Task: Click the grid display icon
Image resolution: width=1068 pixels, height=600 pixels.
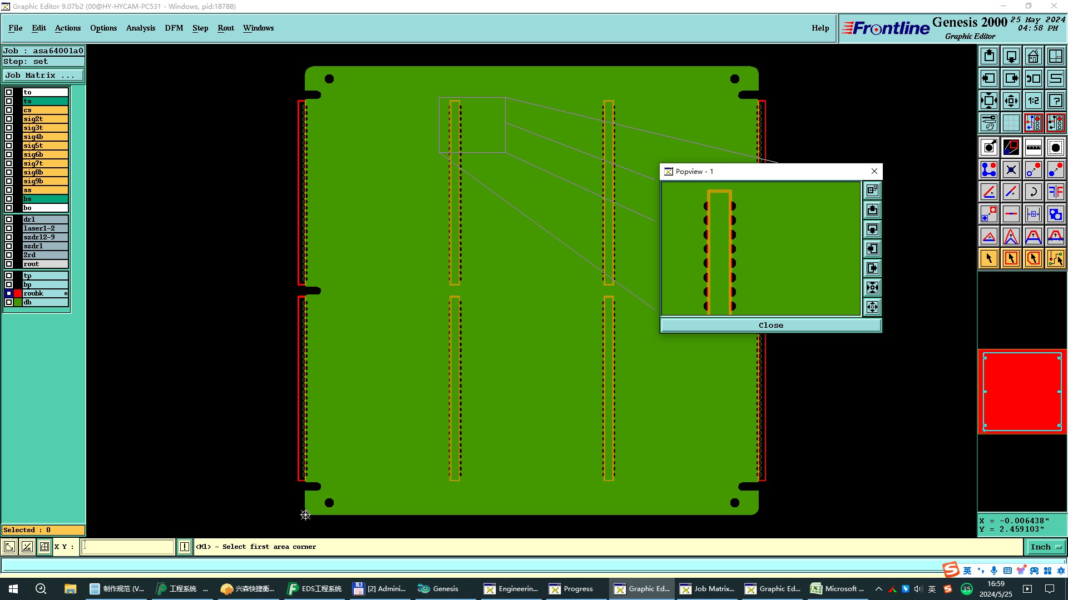Action: coord(1011,123)
